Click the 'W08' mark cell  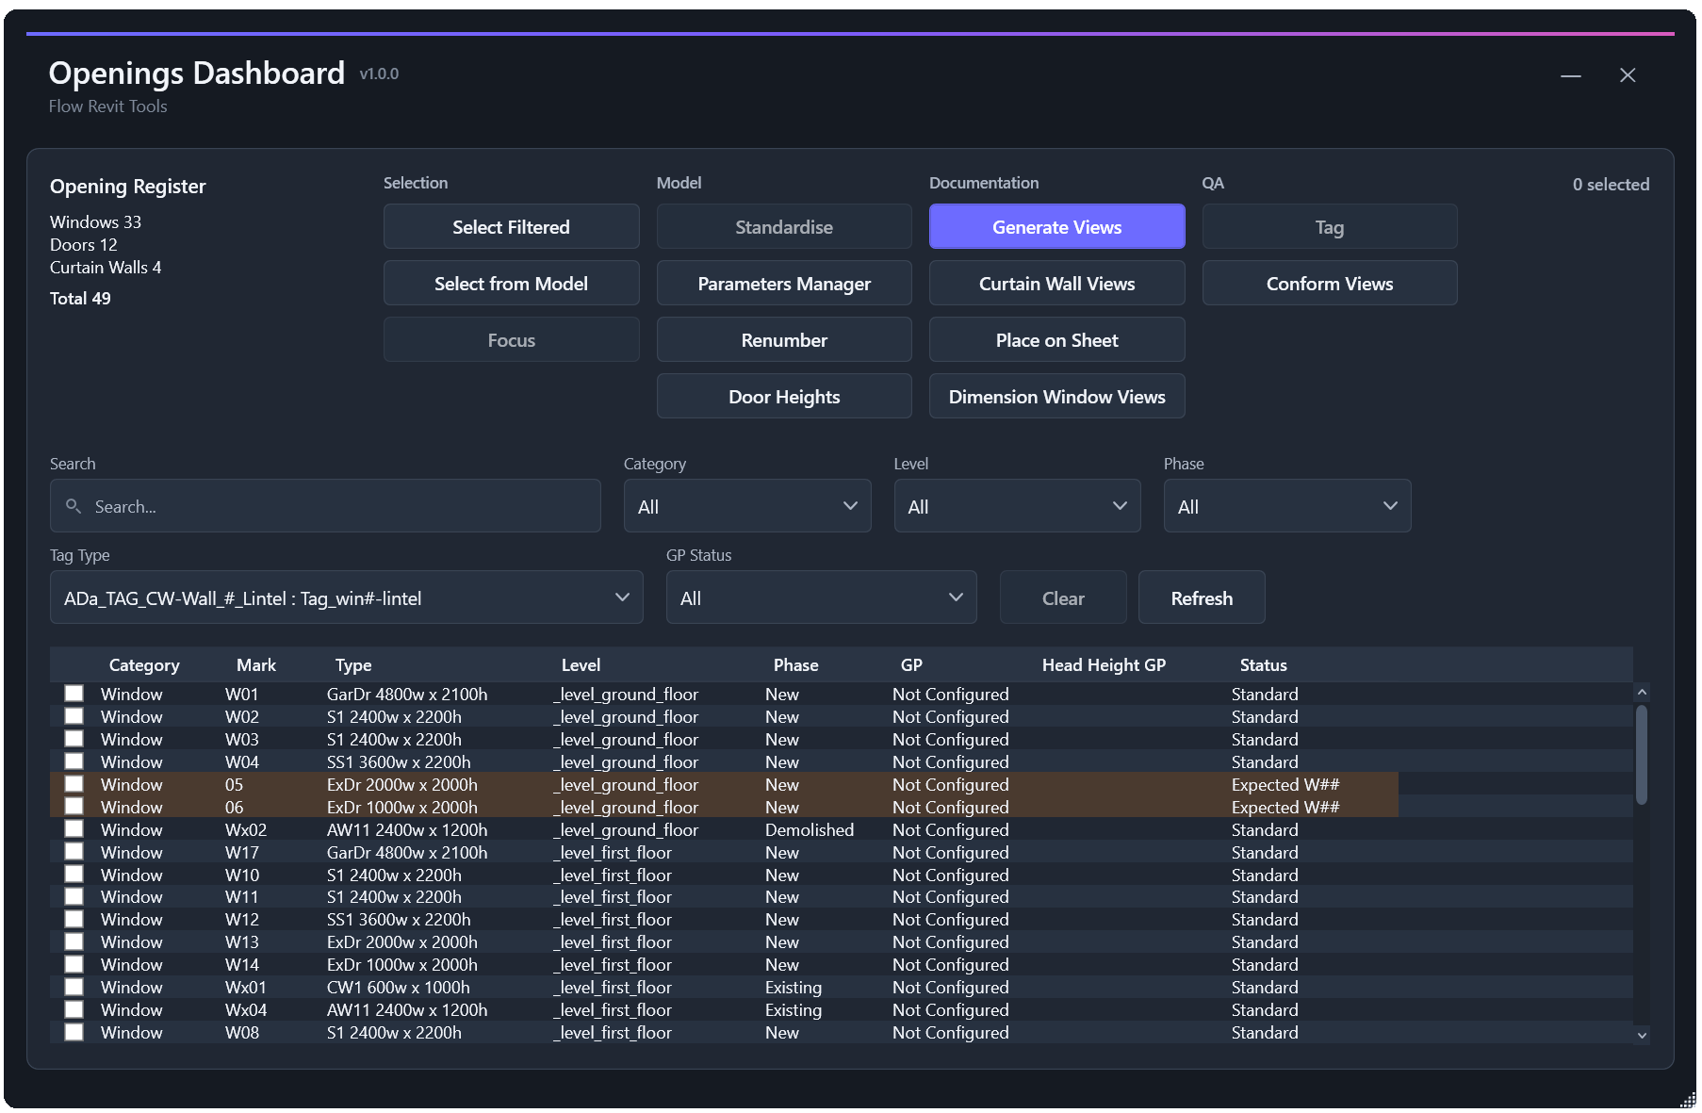[x=241, y=1032]
